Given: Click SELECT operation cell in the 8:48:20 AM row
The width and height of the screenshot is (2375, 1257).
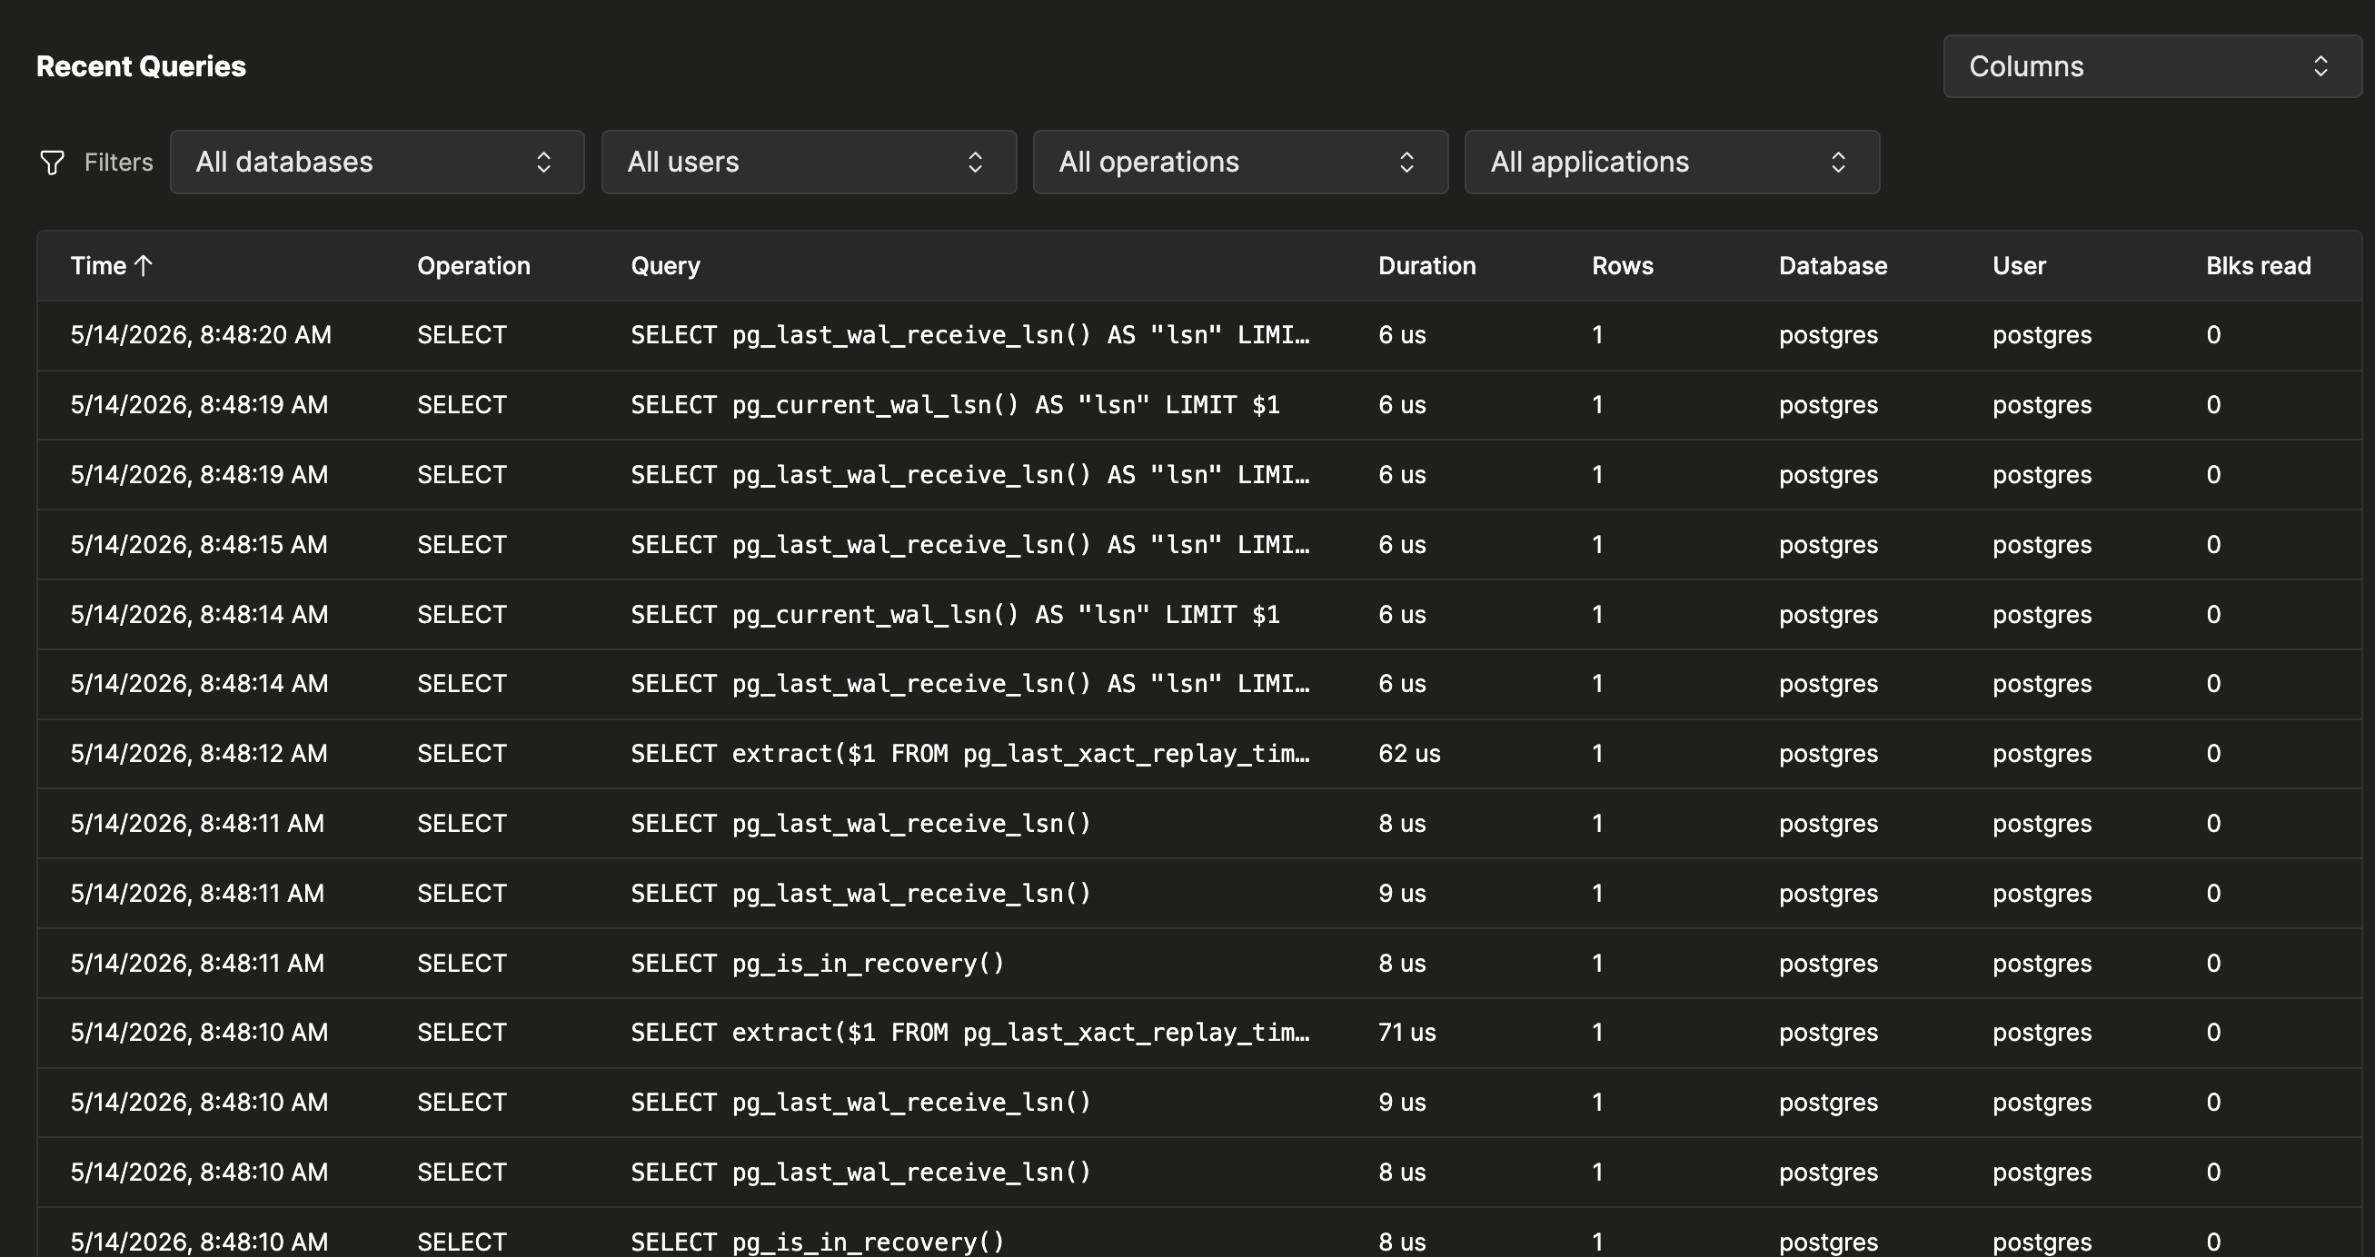Looking at the screenshot, I should [462, 334].
